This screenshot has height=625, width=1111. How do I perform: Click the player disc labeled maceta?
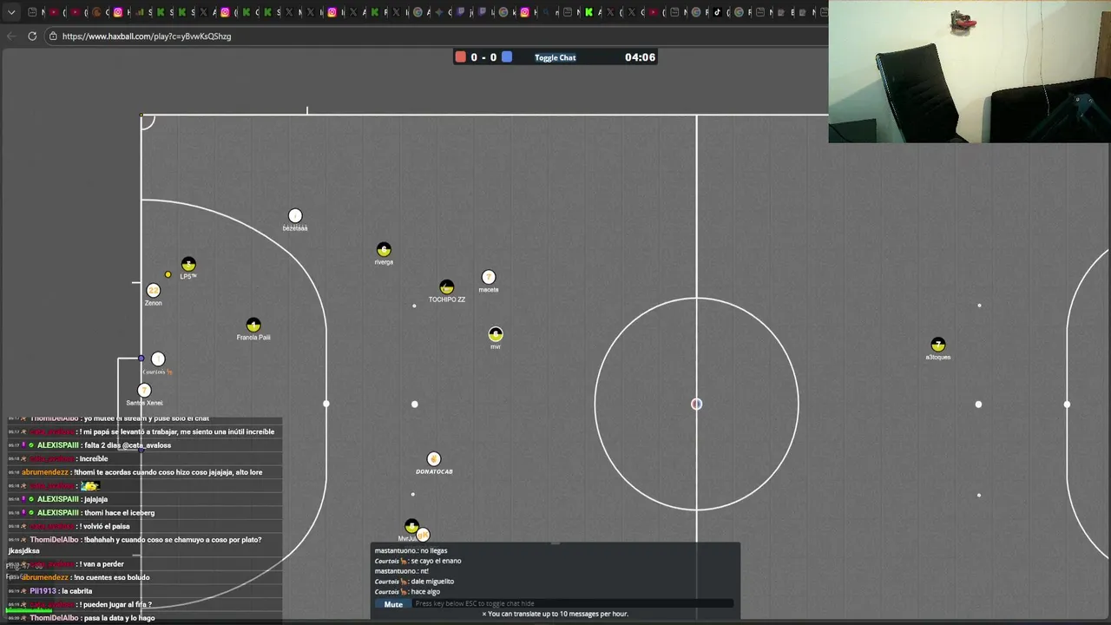click(x=489, y=277)
